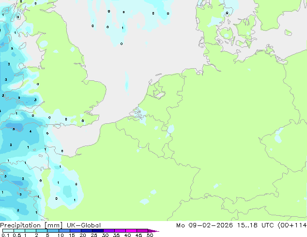
Task: Click the '15' legend scale label
Action: pos(72,235)
